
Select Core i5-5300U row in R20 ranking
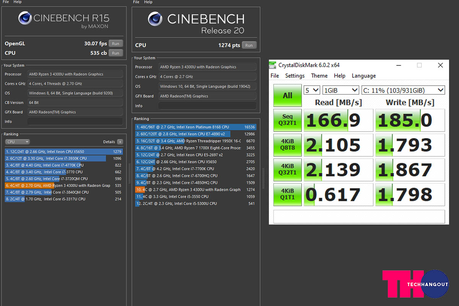click(196, 203)
